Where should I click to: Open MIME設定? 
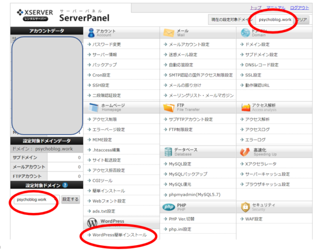pos(102,140)
